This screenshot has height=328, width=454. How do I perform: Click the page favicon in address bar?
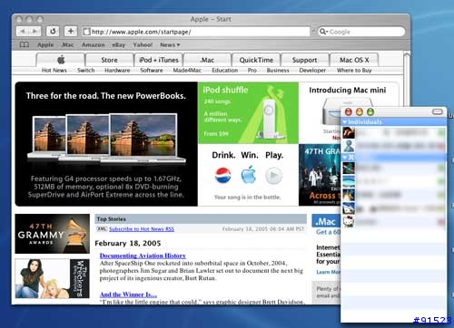point(86,32)
